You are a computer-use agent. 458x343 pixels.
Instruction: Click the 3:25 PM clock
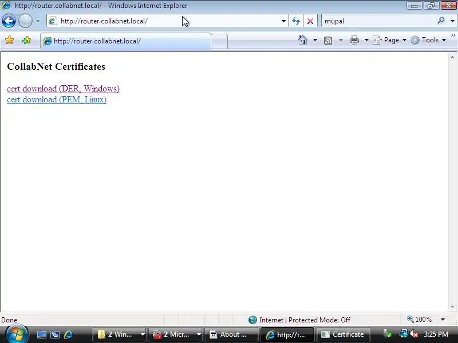[x=436, y=334]
